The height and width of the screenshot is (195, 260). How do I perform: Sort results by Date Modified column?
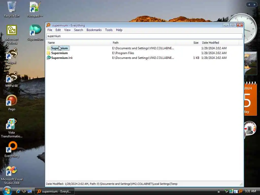[220, 43]
